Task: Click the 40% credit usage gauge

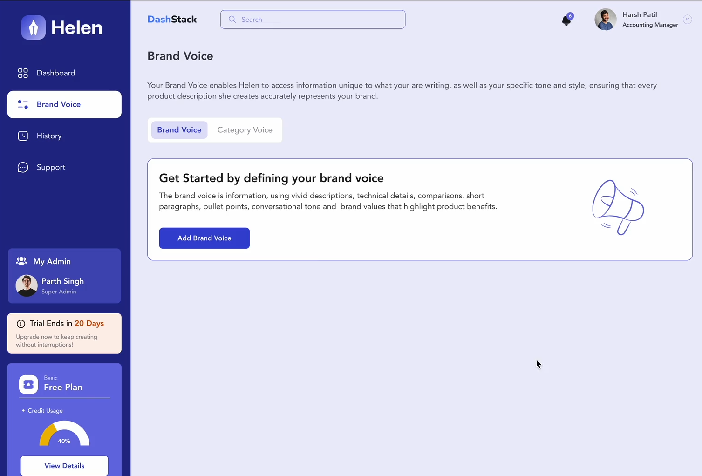Action: (x=64, y=435)
